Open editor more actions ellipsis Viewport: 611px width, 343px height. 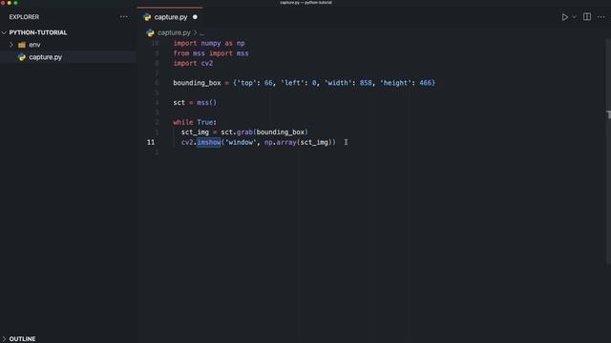601,17
